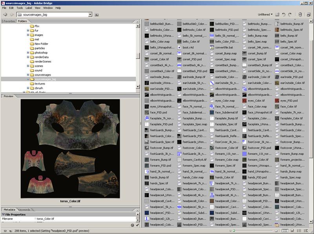Adjust the thumbnail size slider handle
314x234 pixels.
coord(234,230)
